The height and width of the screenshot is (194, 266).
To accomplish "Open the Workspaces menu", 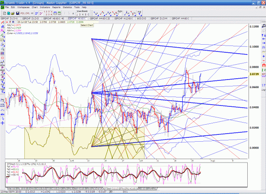I will (x=23, y=7).
